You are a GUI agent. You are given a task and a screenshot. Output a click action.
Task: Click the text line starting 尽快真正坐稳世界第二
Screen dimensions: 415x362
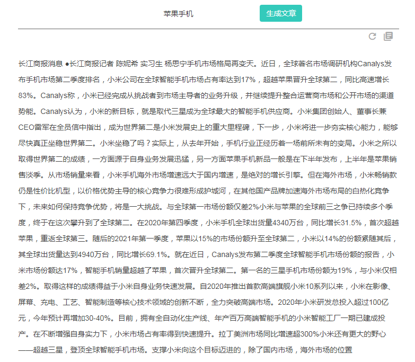[208, 143]
